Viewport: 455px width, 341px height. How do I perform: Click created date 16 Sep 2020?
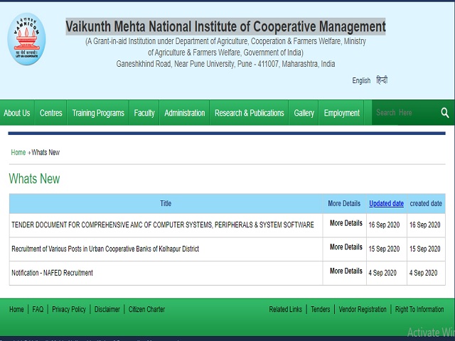point(425,225)
